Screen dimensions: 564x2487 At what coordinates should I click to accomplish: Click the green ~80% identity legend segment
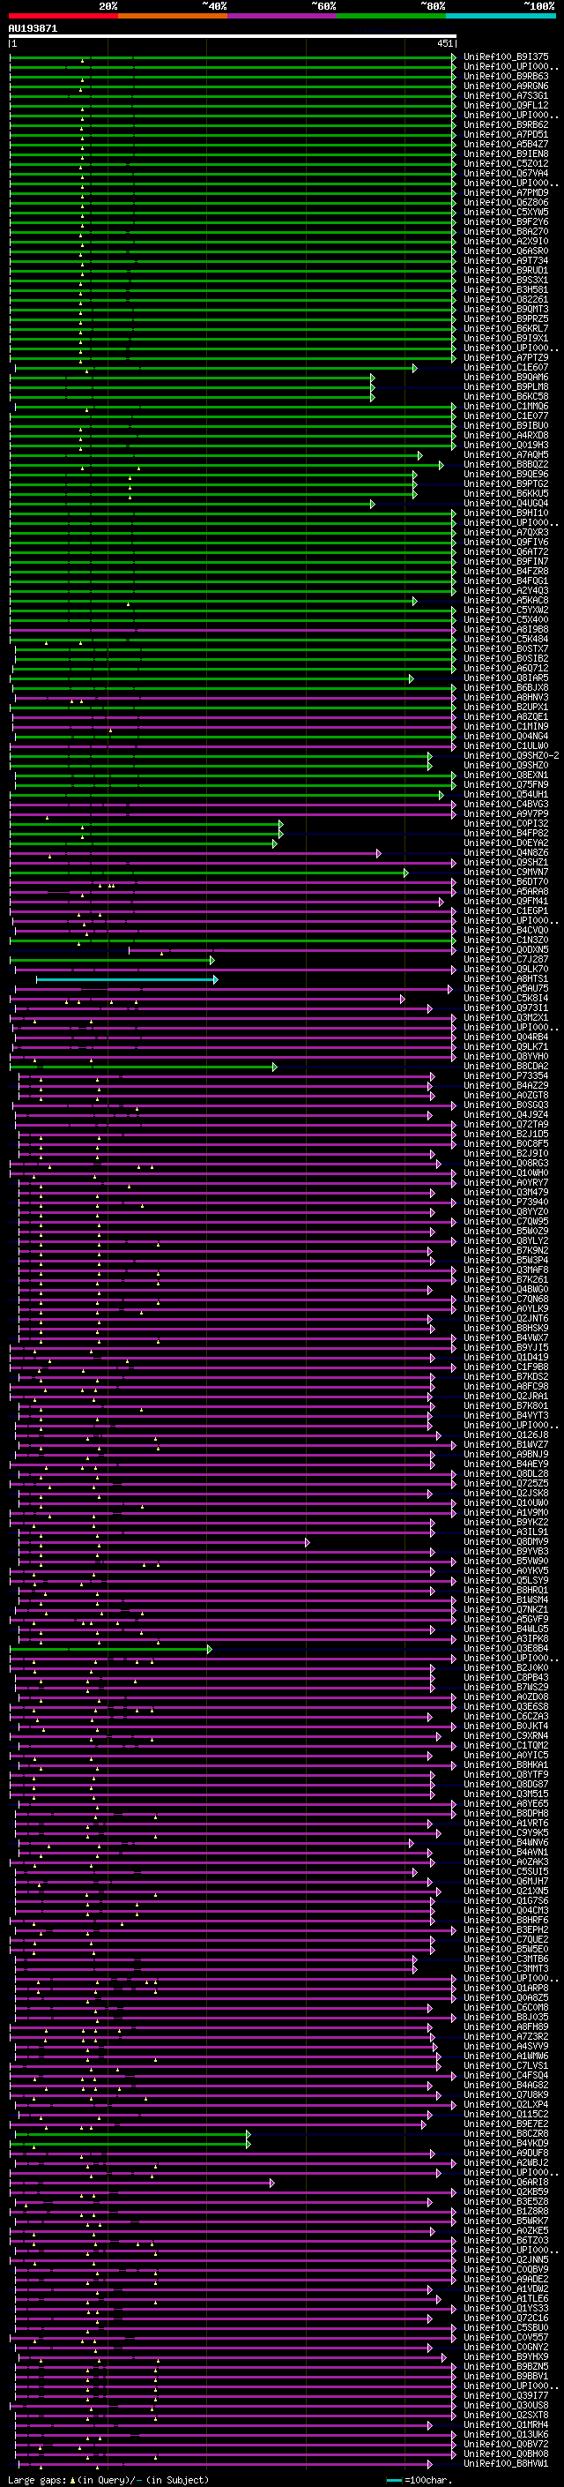[x=391, y=16]
